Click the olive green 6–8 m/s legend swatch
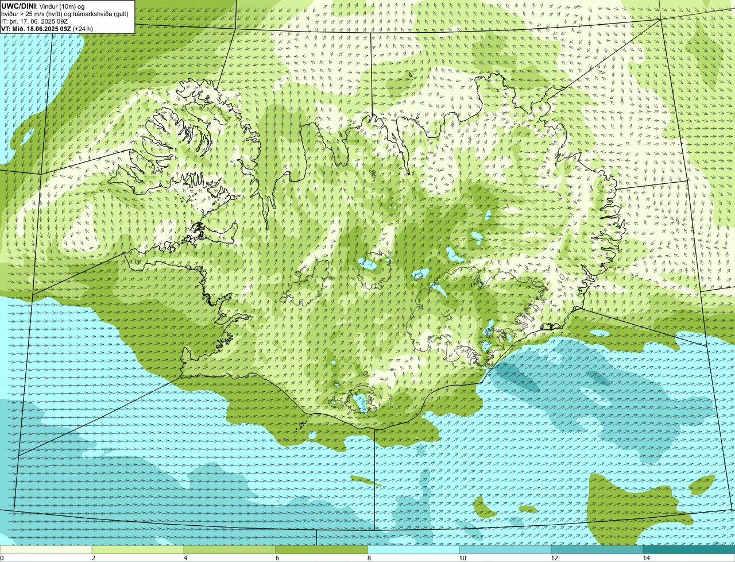This screenshot has width=735, height=562. coord(322,550)
